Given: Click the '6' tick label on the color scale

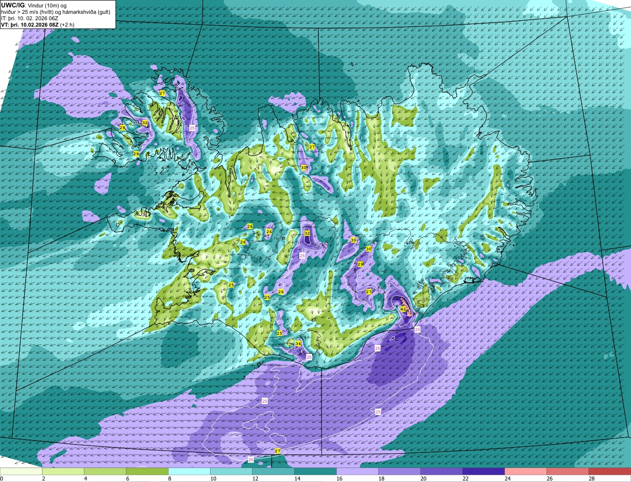Looking at the screenshot, I should tap(128, 479).
